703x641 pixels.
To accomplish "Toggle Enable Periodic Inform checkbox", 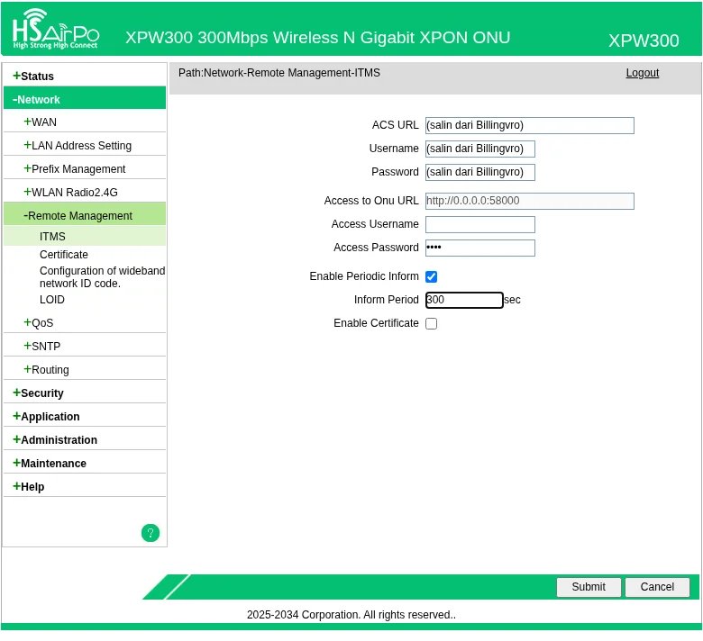I will coord(432,276).
